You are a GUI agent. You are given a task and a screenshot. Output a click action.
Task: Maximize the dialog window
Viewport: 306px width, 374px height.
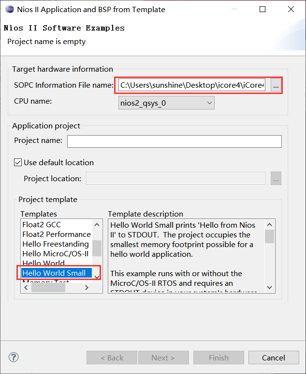(x=262, y=10)
